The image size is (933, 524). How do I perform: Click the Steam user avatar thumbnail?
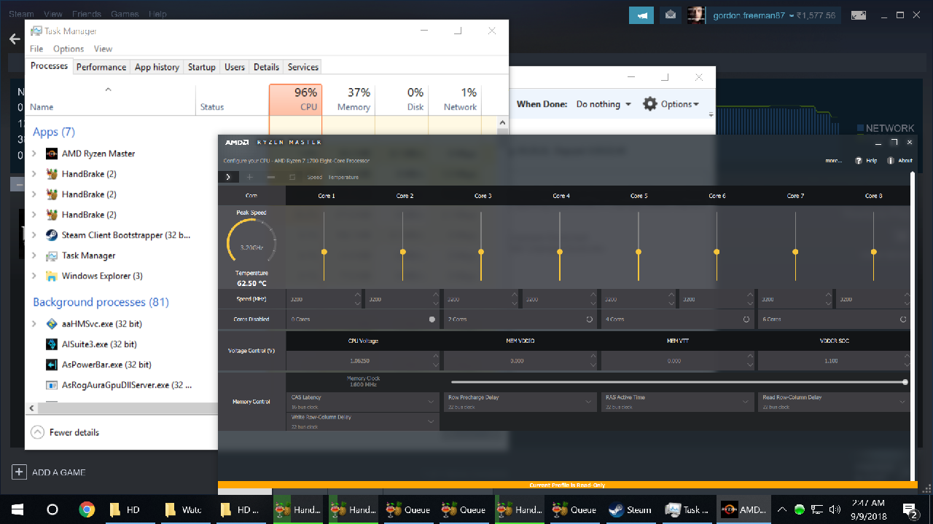click(696, 15)
